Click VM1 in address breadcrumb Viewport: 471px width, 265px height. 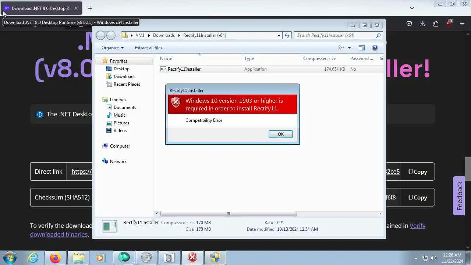click(x=140, y=35)
